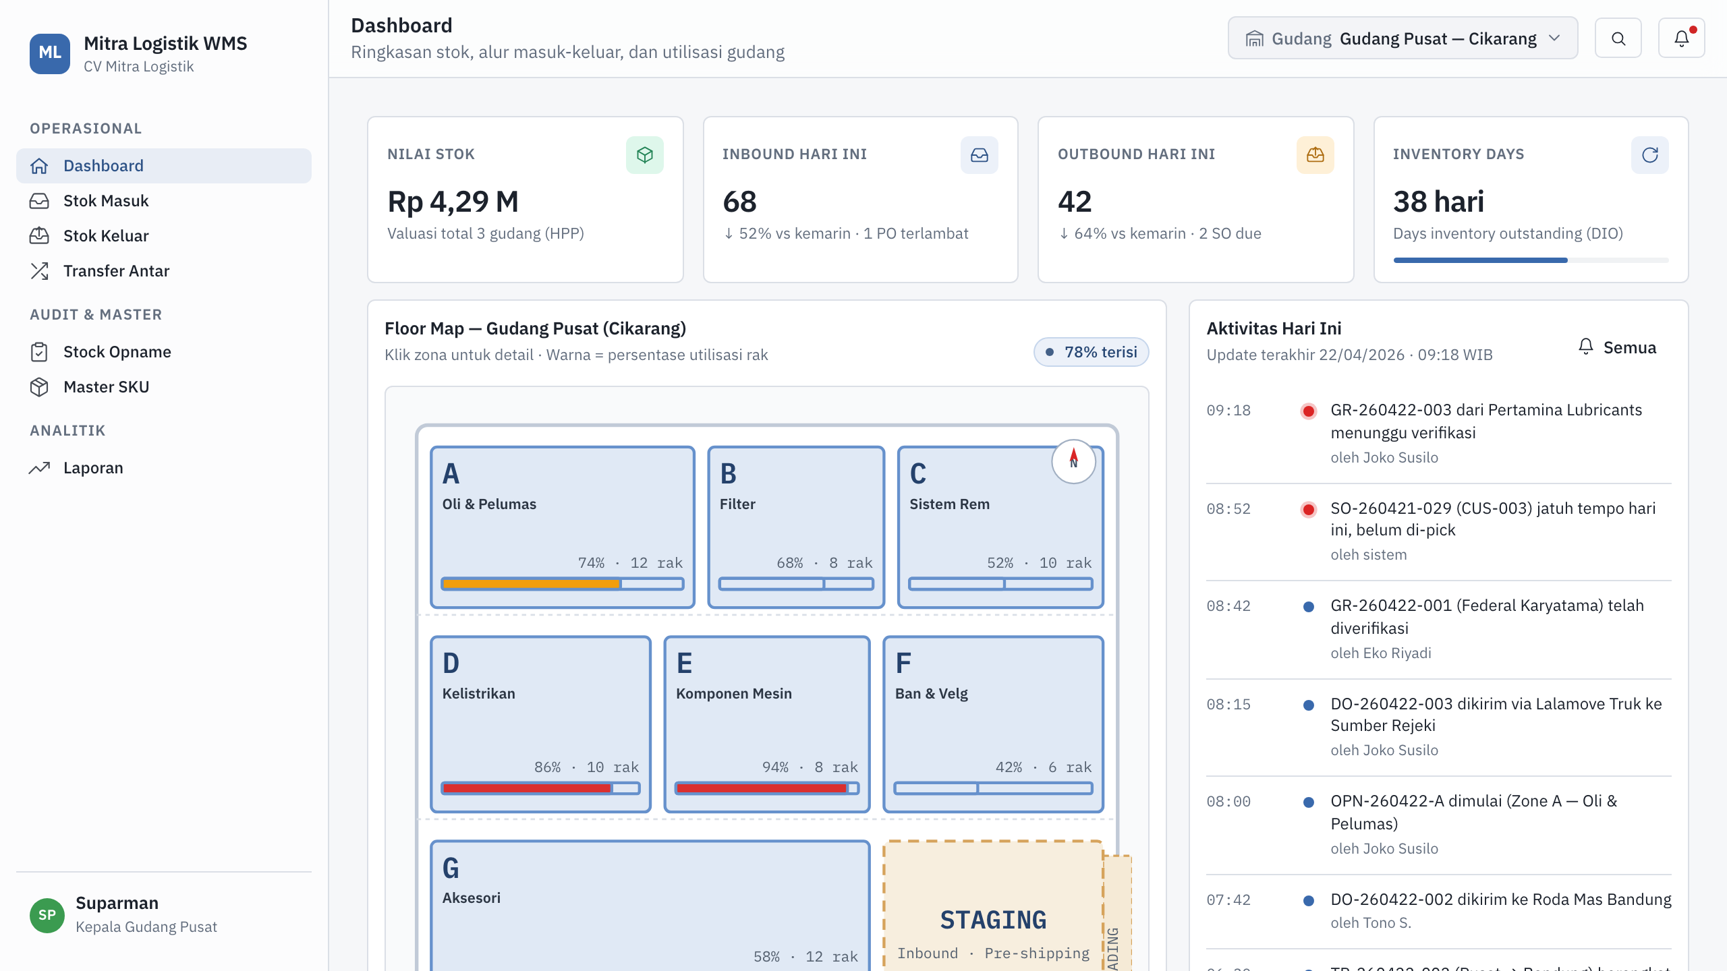The height and width of the screenshot is (971, 1727).
Task: Click red status dot for GR-260422-003
Action: click(1308, 411)
